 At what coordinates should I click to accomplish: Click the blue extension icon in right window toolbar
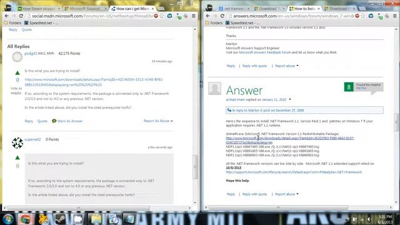pyautogui.click(x=371, y=16)
